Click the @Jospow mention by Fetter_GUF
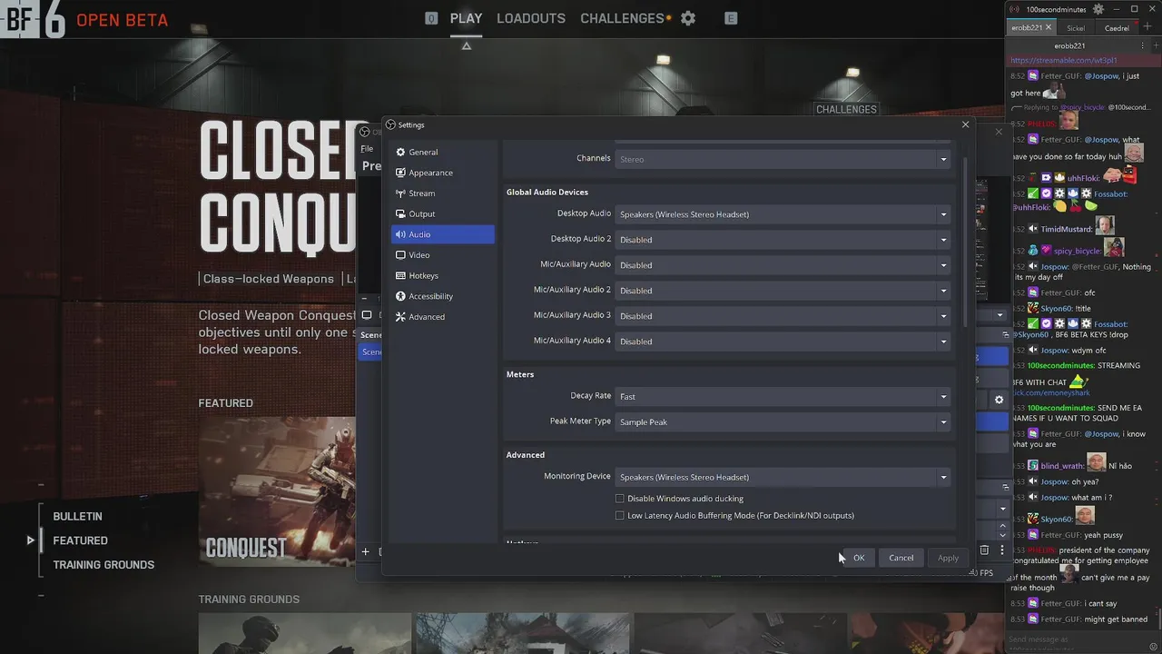The image size is (1162, 654). tap(1102, 76)
